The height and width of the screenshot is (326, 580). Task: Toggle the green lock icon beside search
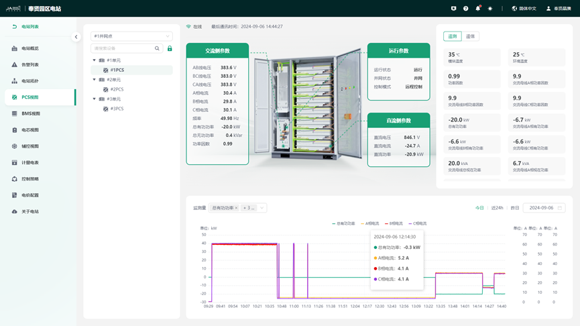[170, 48]
